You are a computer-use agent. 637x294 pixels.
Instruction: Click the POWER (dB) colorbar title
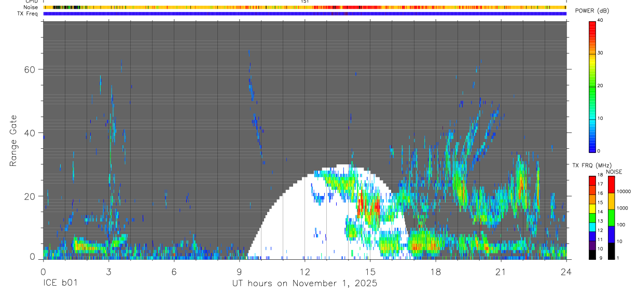coord(591,11)
